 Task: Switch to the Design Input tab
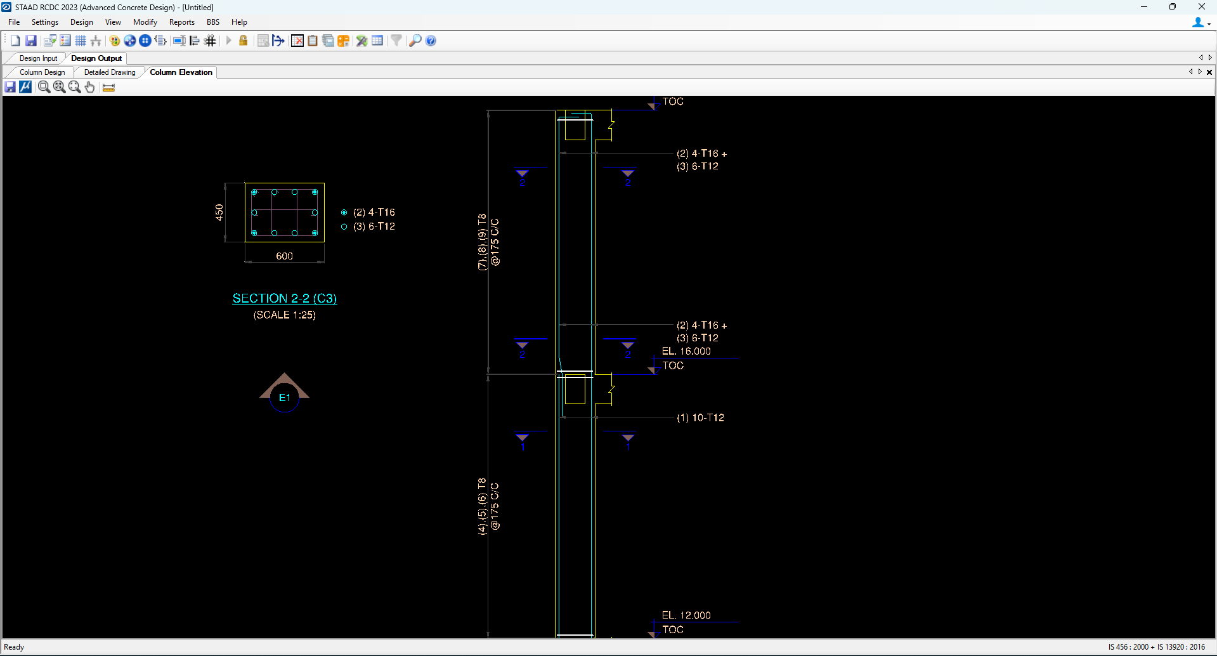(x=38, y=58)
